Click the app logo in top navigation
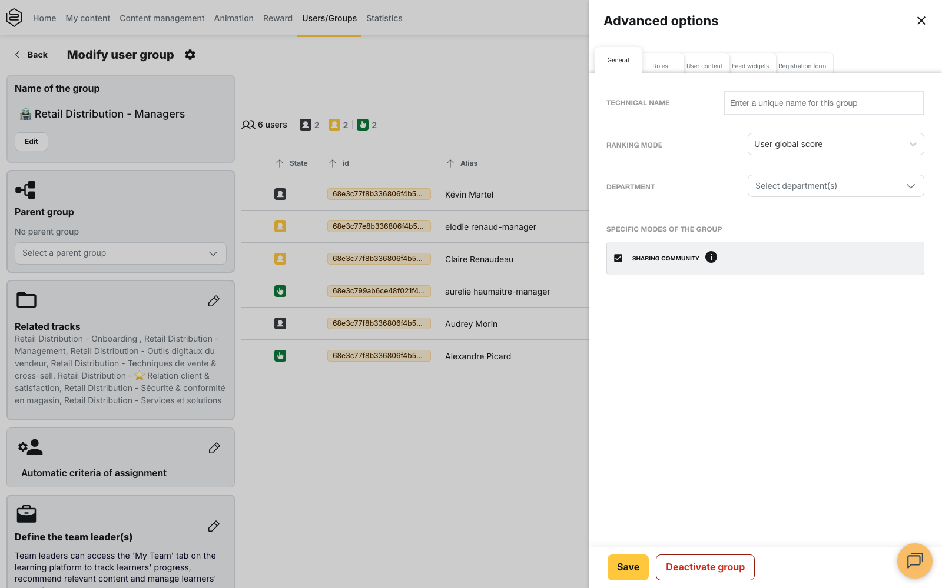This screenshot has width=942, height=588. [x=14, y=18]
